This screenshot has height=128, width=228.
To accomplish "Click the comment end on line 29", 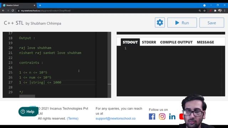I will 21,92.
